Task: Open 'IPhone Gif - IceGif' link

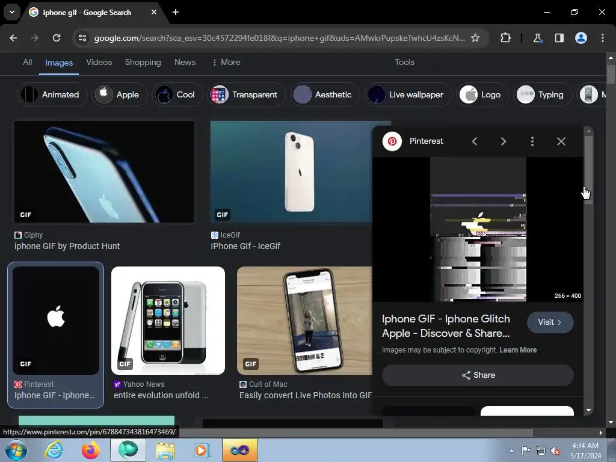Action: click(x=245, y=246)
